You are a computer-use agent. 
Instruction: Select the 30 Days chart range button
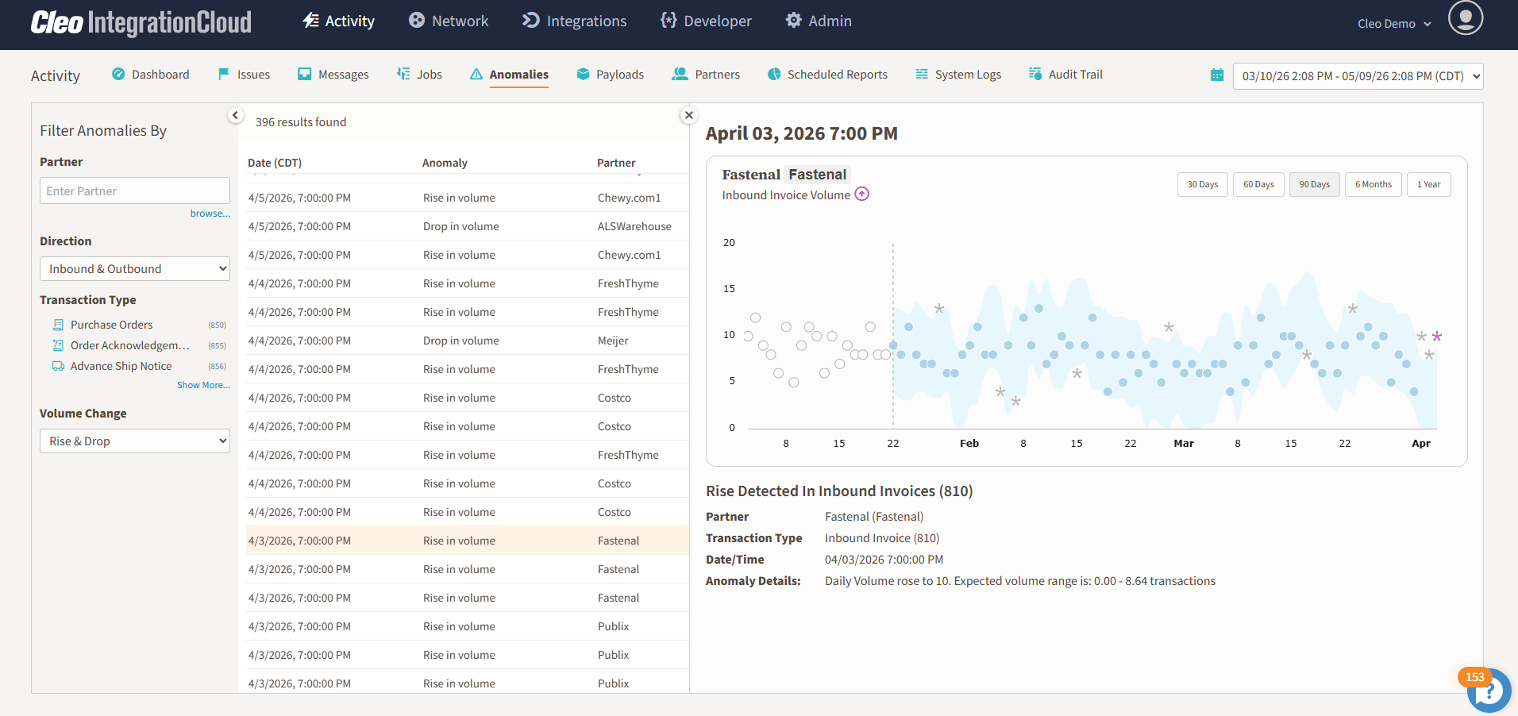[x=1202, y=184]
